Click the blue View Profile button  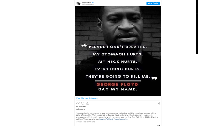[x=153, y=3]
